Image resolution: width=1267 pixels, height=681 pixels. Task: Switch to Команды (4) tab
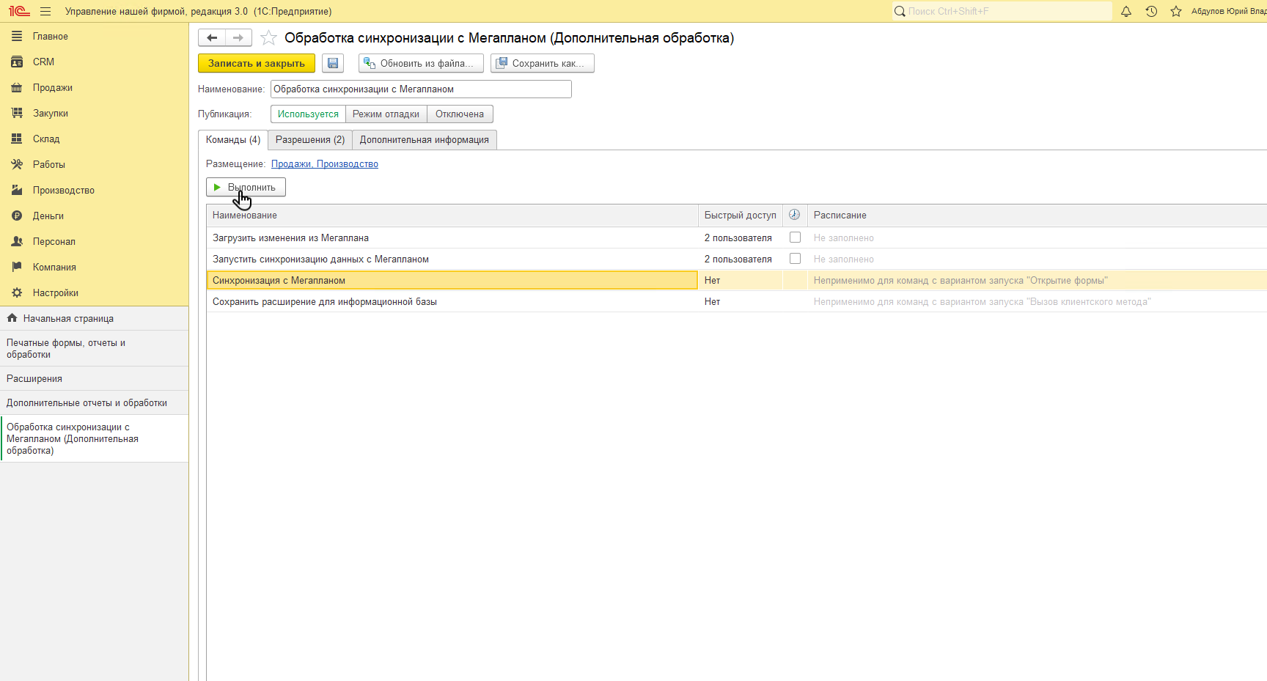tap(233, 140)
